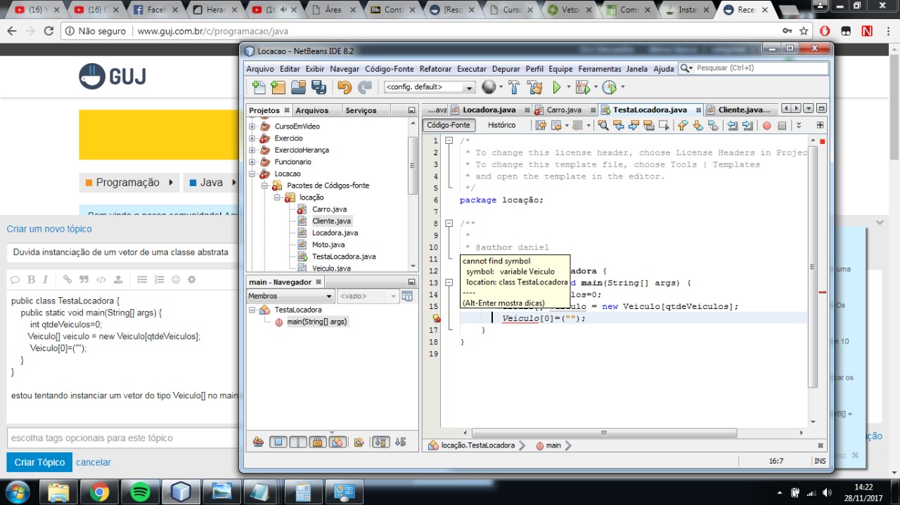Collapse the TestaLocadora node in Navigator
900x505 pixels.
pyautogui.click(x=252, y=310)
